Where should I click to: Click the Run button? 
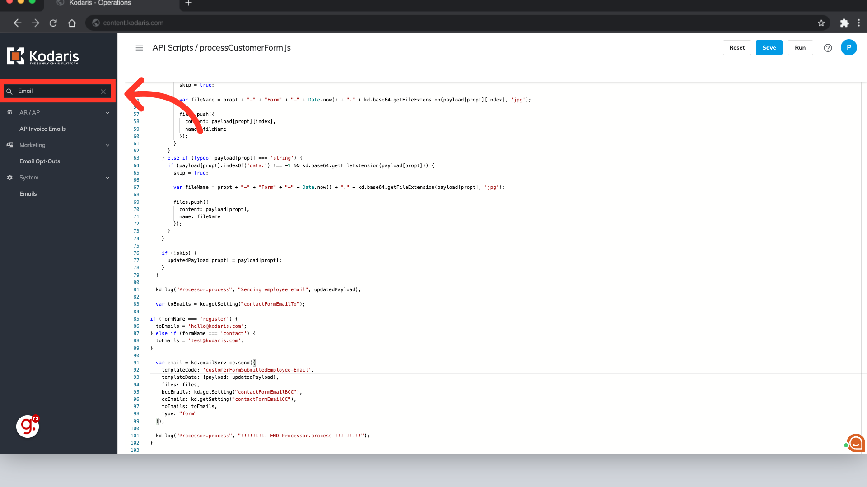click(x=800, y=48)
